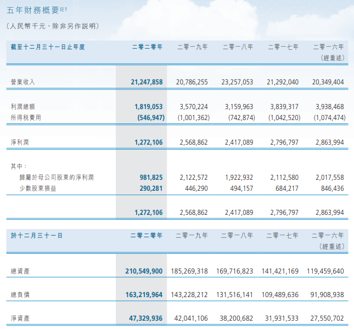Select total assets 141,421,169
The height and width of the screenshot is (330, 354).
click(x=280, y=271)
